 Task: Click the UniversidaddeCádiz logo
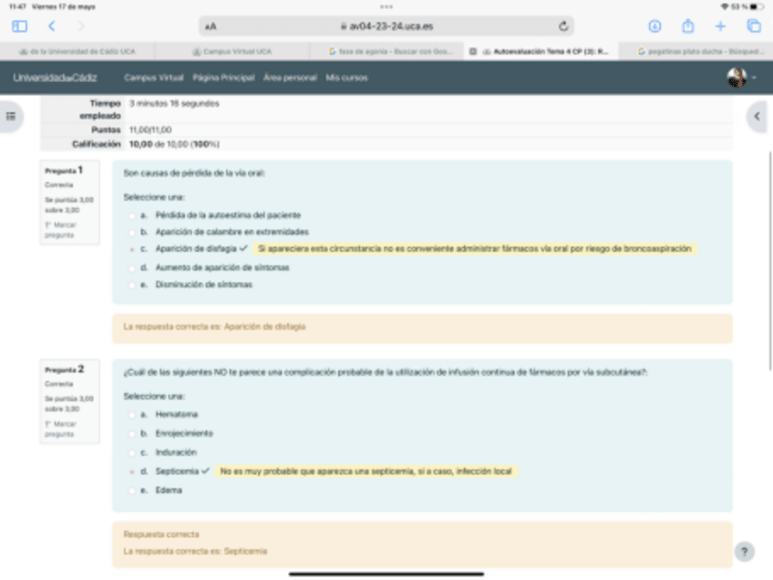point(55,78)
